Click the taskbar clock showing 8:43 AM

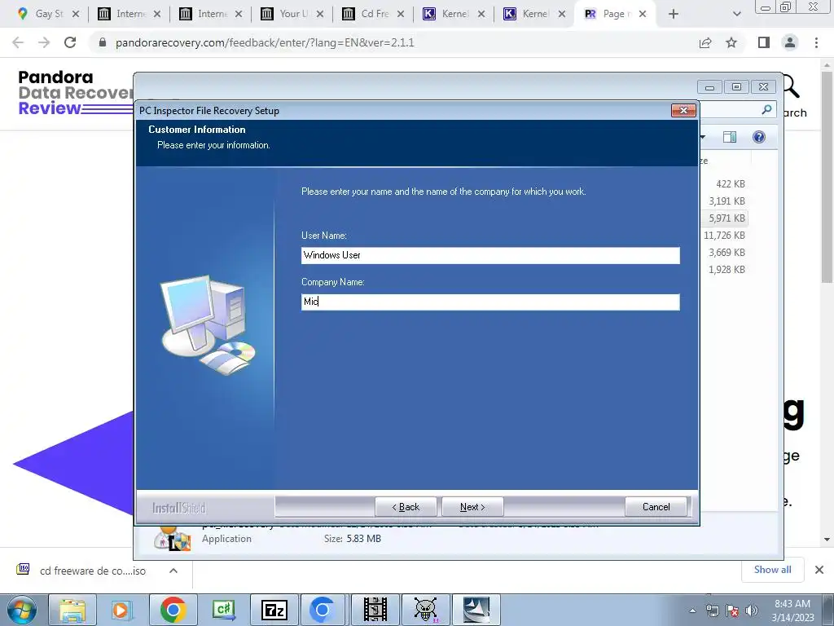792,611
